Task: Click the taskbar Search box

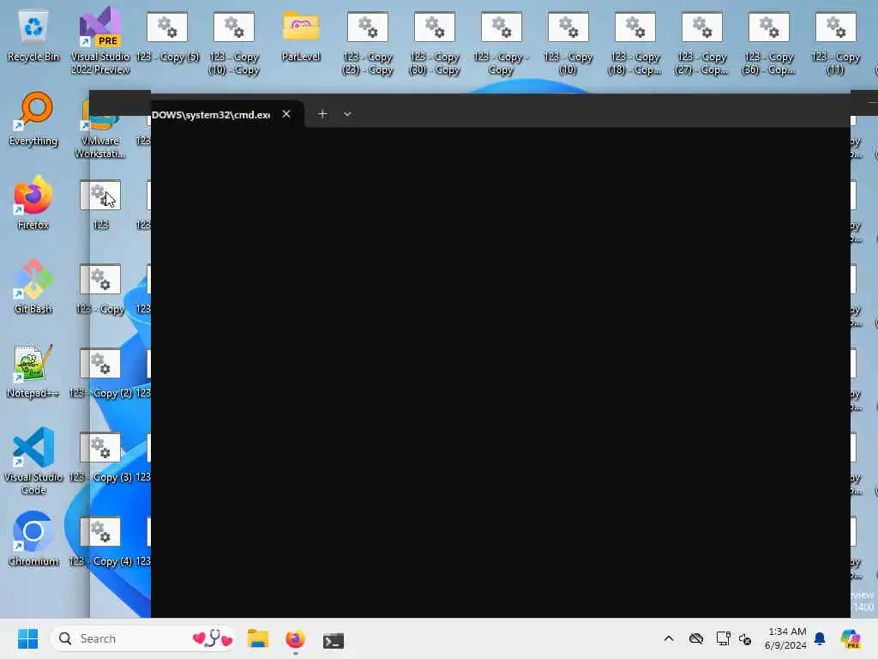Action: pos(143,638)
